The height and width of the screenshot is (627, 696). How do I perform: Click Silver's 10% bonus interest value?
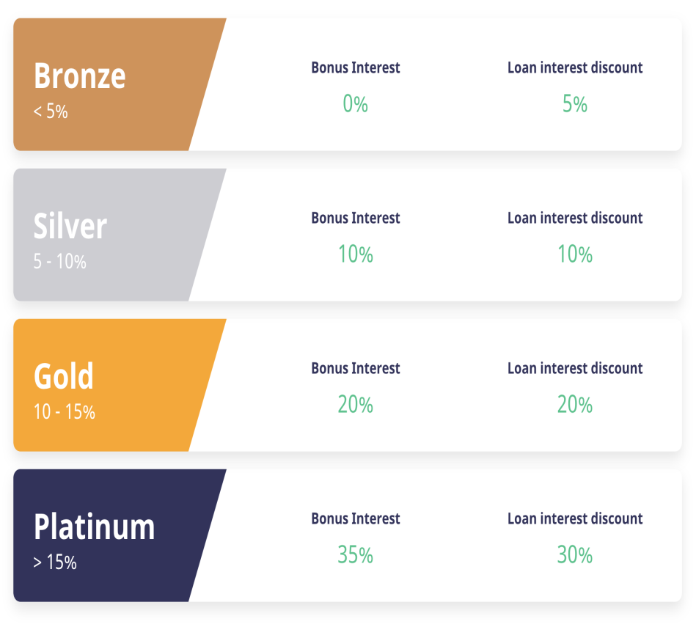[x=355, y=254]
